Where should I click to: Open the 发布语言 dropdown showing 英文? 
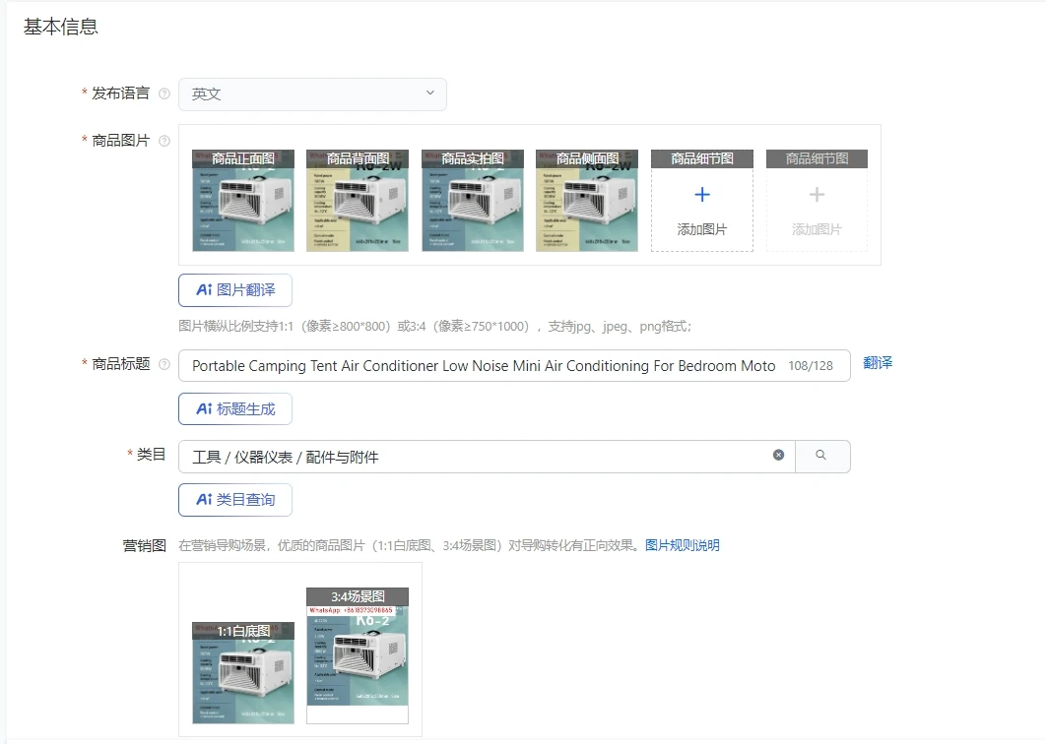point(312,94)
